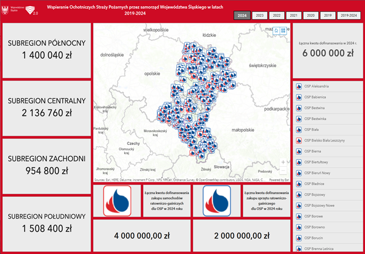Open the basemap grid button on map
365x254 pixels.
[x=284, y=31]
